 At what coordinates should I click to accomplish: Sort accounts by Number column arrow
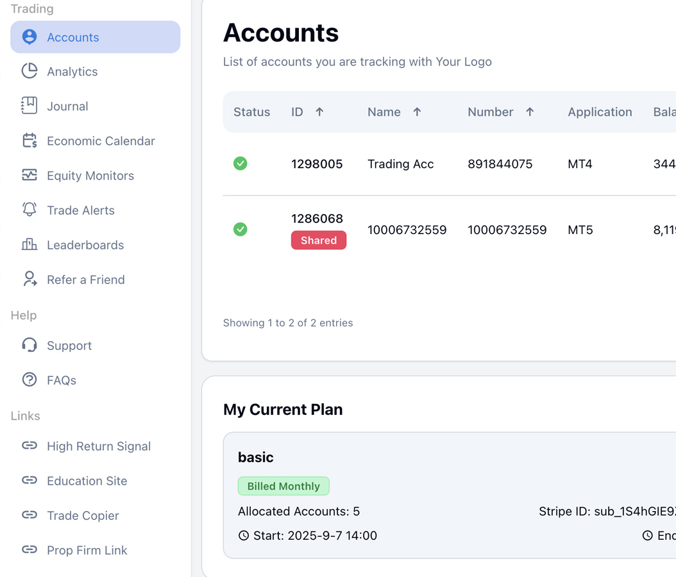click(x=530, y=112)
